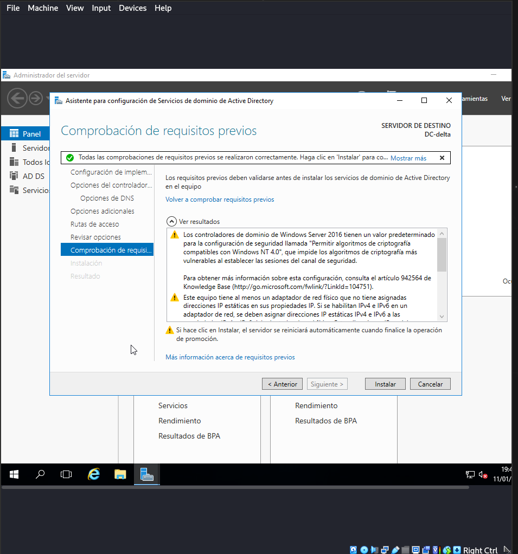
Task: Click the VirtualBox display indicator
Action: click(416, 550)
